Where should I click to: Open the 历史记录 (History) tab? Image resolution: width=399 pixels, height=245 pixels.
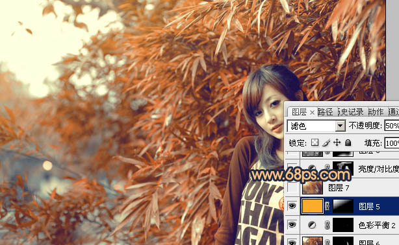coord(351,111)
